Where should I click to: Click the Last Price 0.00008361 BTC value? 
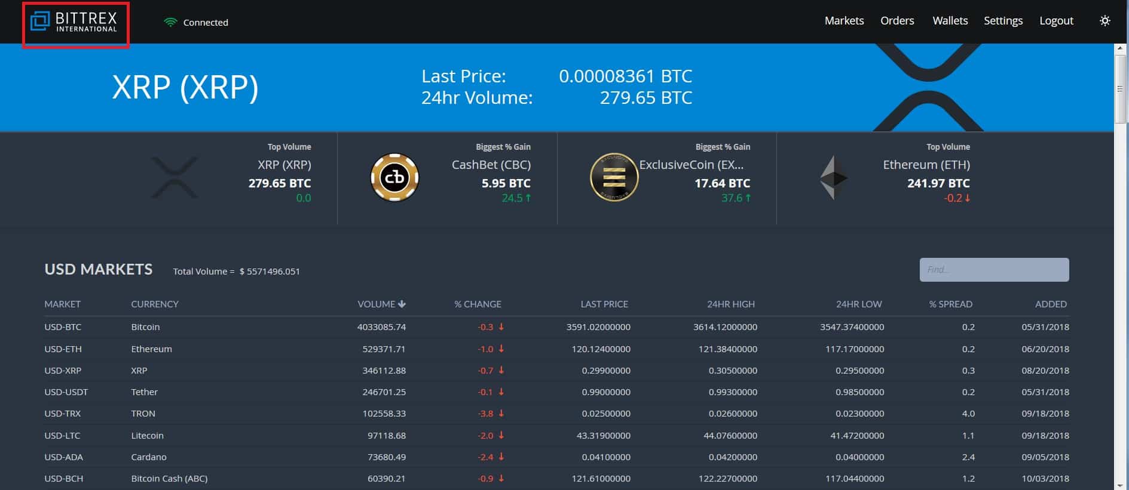tap(625, 76)
